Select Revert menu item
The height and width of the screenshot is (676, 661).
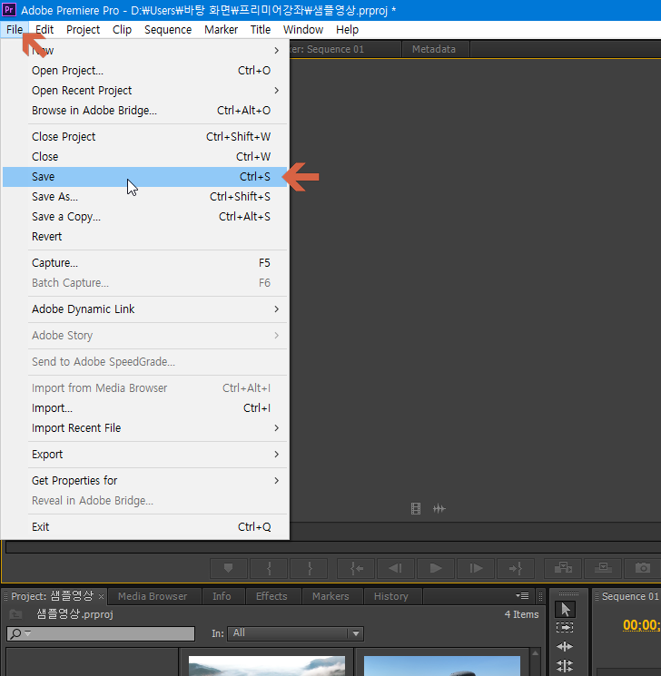(x=145, y=237)
